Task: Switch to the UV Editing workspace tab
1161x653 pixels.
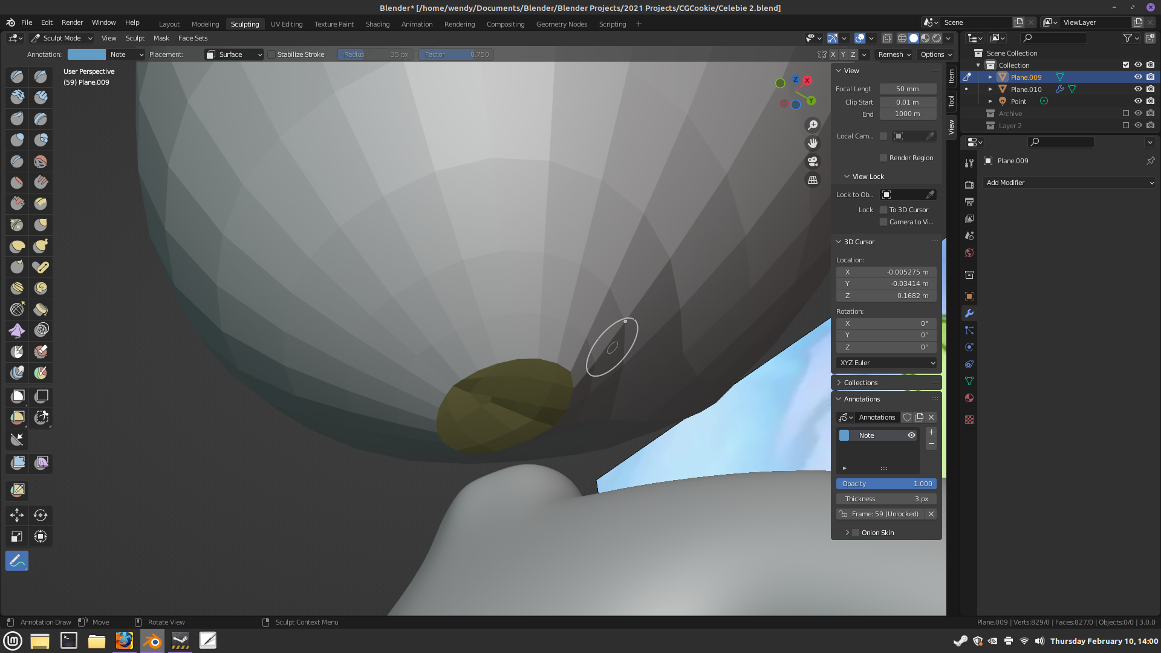Action: 287,24
